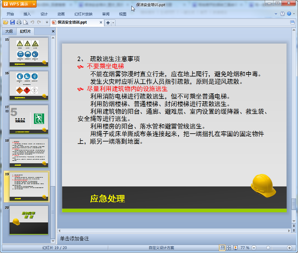Click the 不要乘坐电梯 red heading

coord(105,66)
